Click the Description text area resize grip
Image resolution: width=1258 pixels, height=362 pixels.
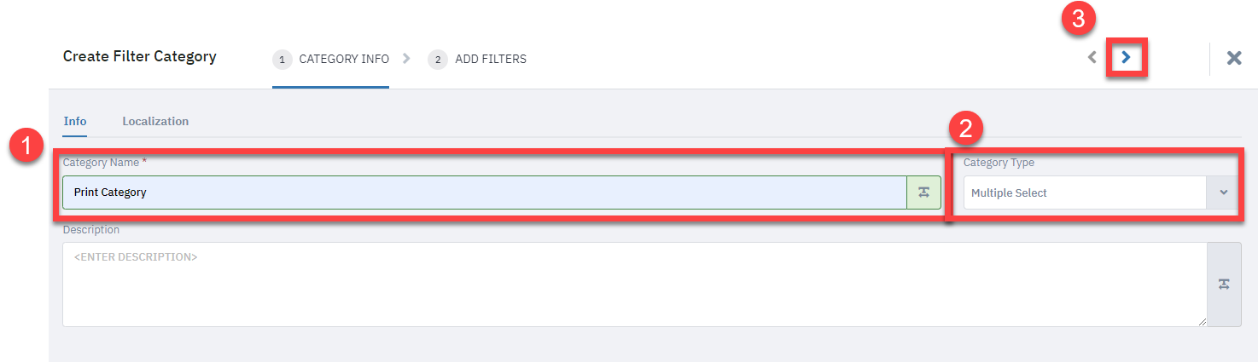point(1203,321)
